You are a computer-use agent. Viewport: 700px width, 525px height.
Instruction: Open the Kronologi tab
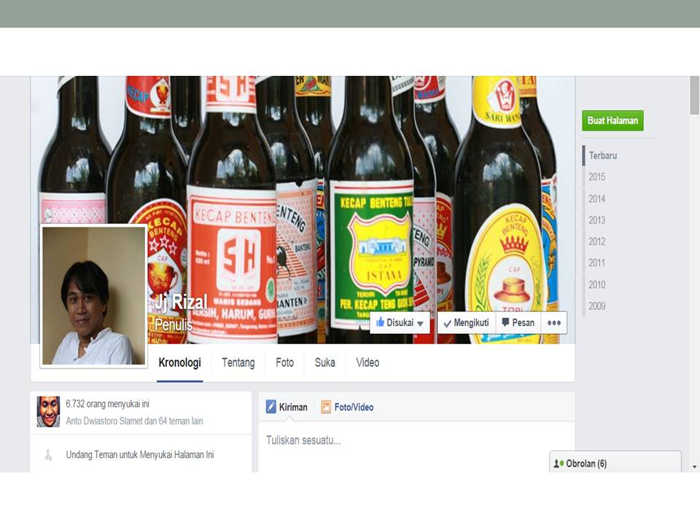[x=180, y=362]
